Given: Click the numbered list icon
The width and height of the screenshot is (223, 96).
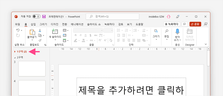Looking at the screenshot, I should click(x=126, y=30).
